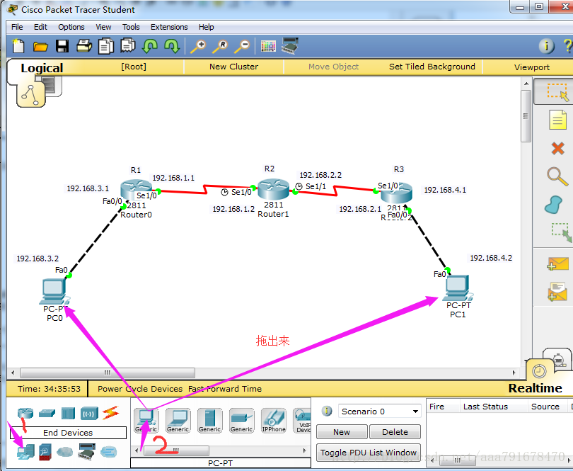Select Router0 R1 on the canvas

click(x=136, y=189)
